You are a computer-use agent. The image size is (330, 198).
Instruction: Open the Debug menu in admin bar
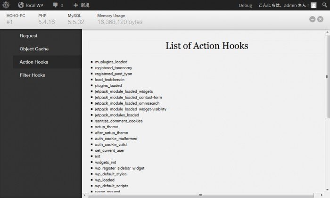click(246, 5)
